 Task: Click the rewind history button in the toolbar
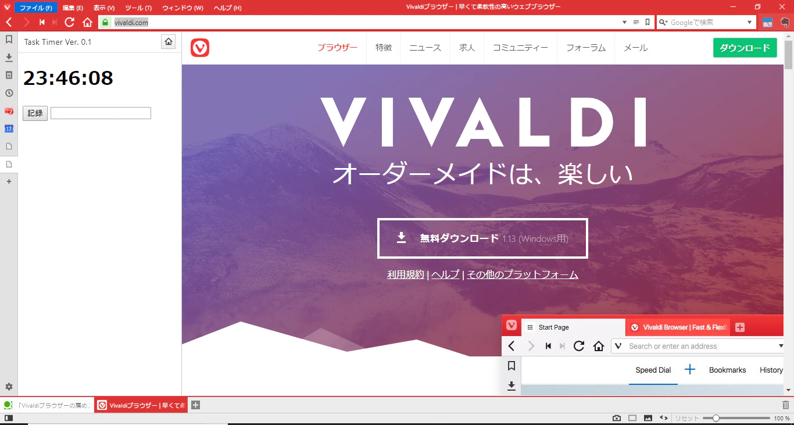[x=42, y=22]
